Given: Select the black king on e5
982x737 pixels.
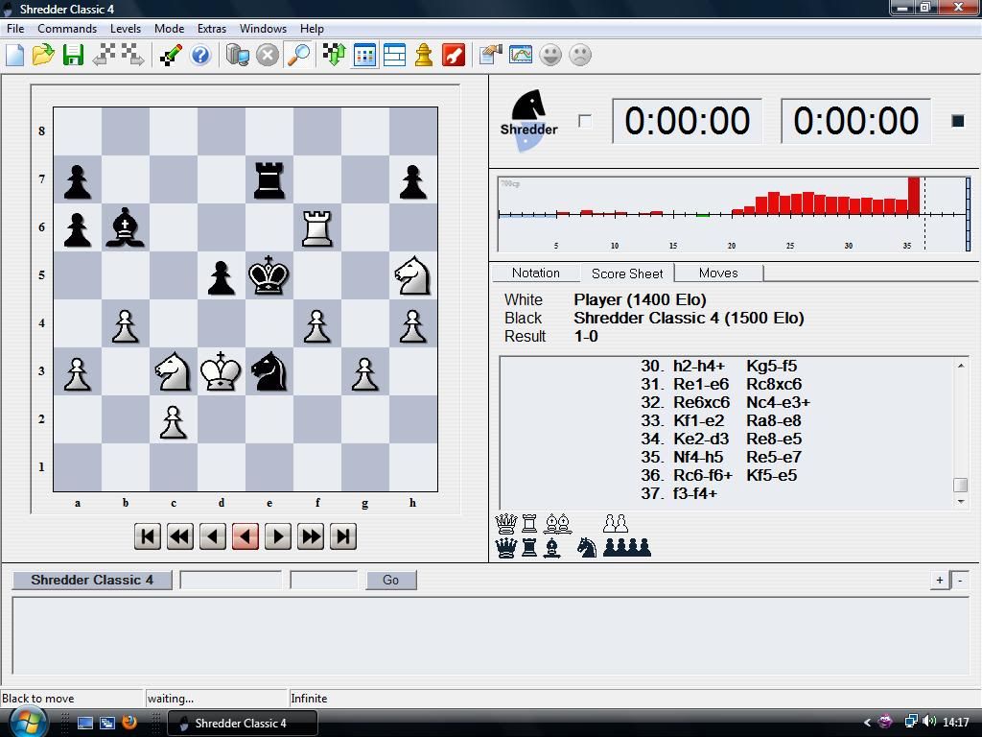Looking at the screenshot, I should [269, 275].
